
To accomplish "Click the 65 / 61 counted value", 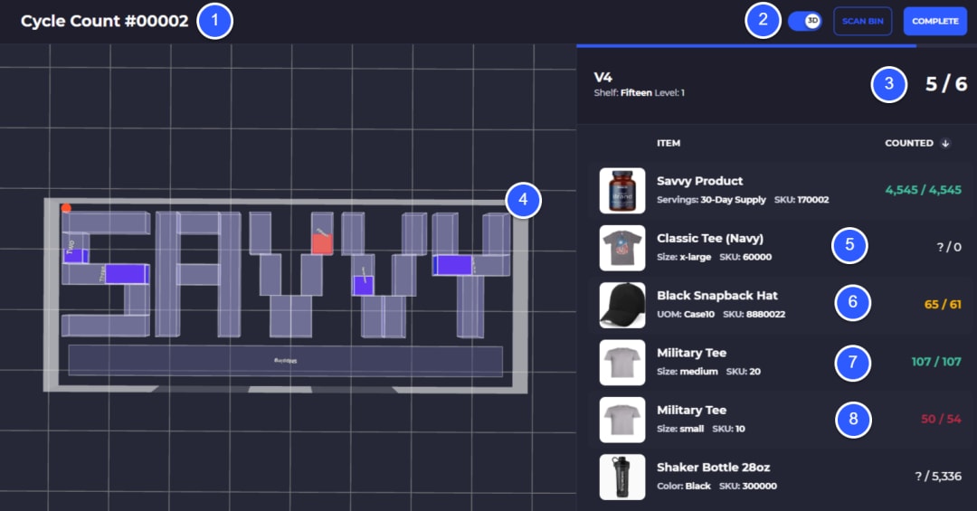I will pyautogui.click(x=942, y=305).
